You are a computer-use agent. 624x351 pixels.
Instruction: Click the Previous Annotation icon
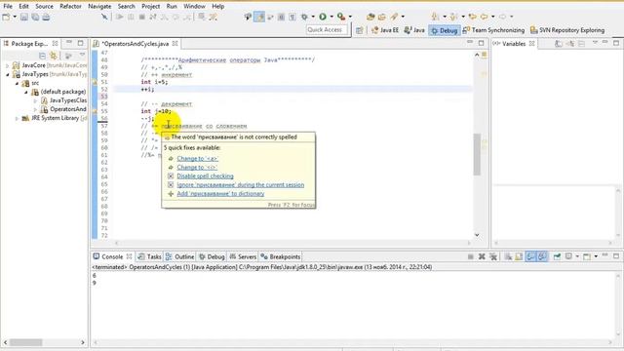(453, 17)
